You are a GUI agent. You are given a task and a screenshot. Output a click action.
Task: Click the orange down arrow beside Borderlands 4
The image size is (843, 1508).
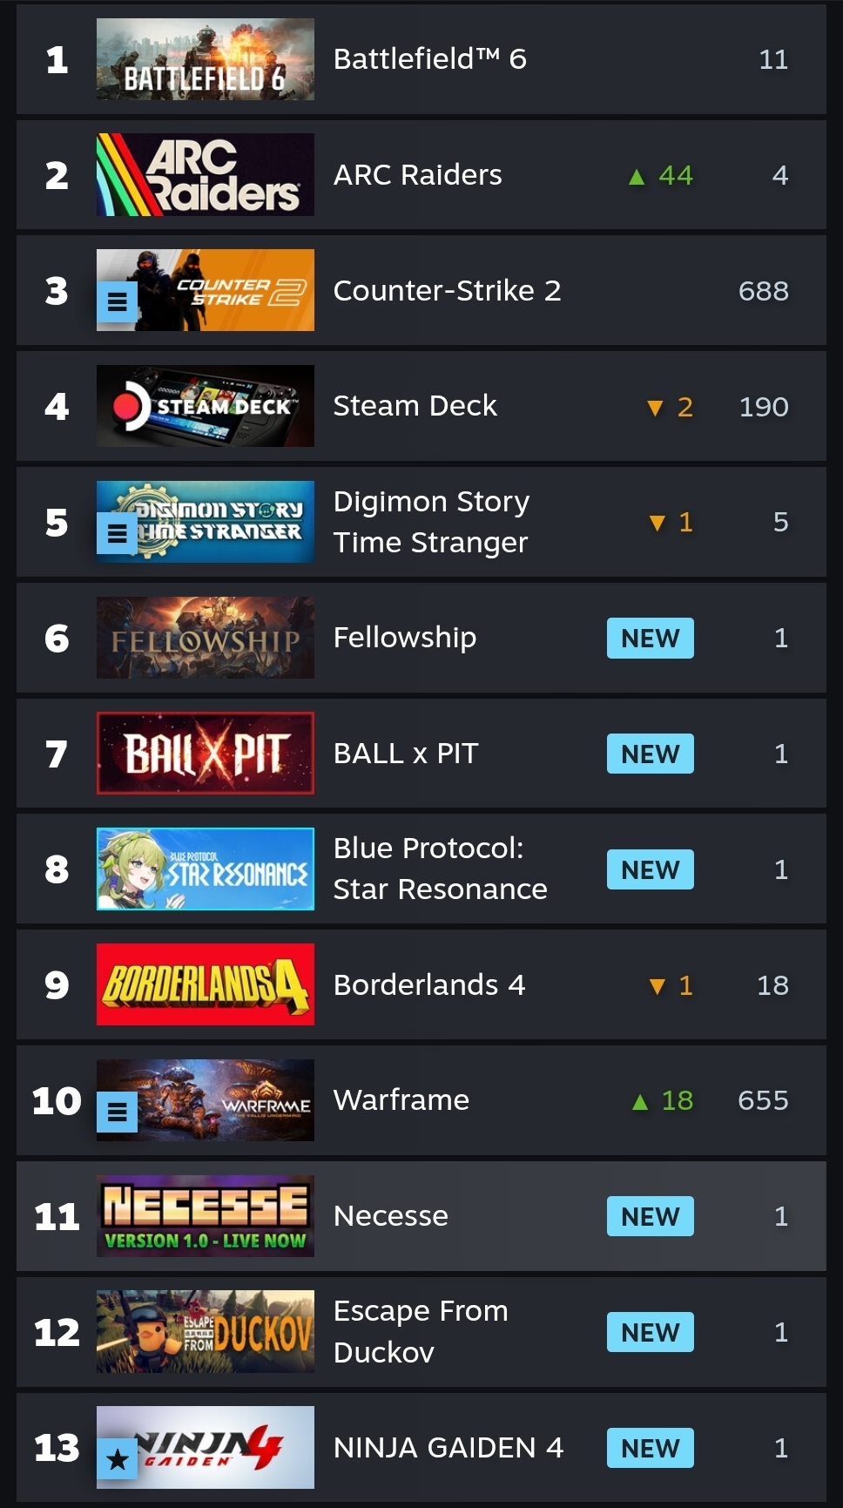[x=658, y=986]
